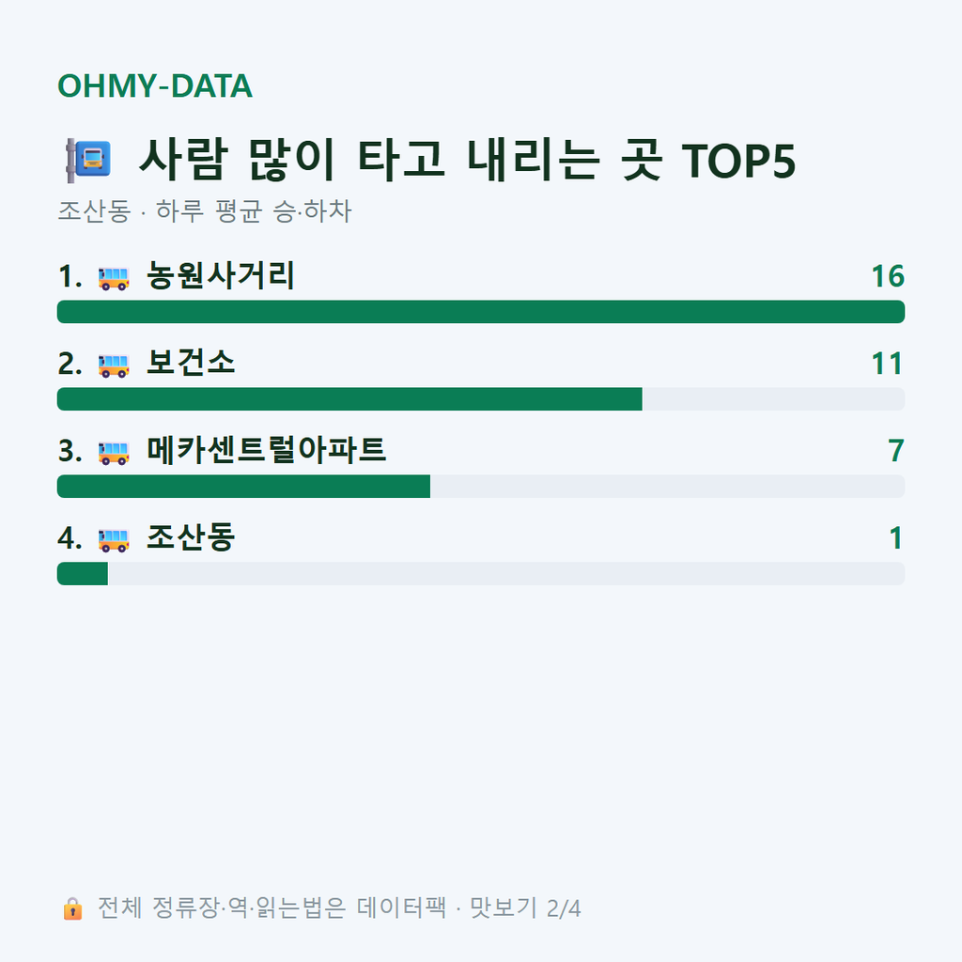Click the heading 사람 많이 타고 내리는 곳 TOP5
This screenshot has width=962, height=962.
click(x=468, y=160)
